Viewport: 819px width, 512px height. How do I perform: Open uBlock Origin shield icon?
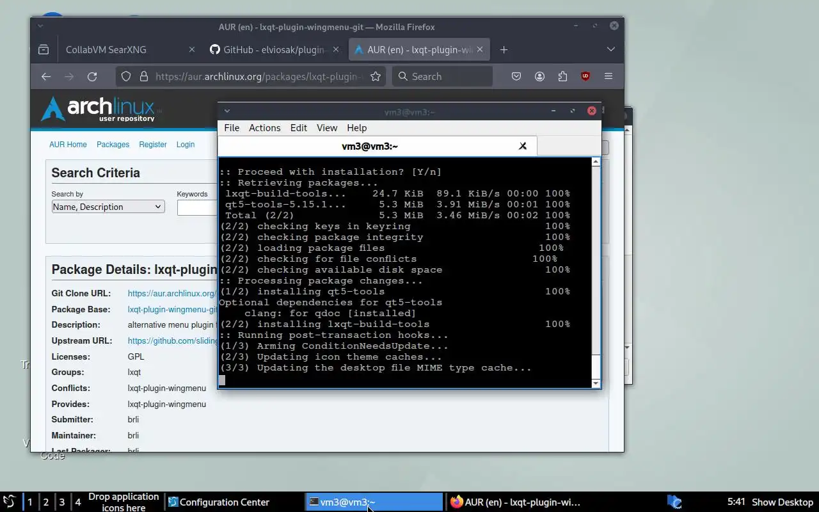click(585, 76)
